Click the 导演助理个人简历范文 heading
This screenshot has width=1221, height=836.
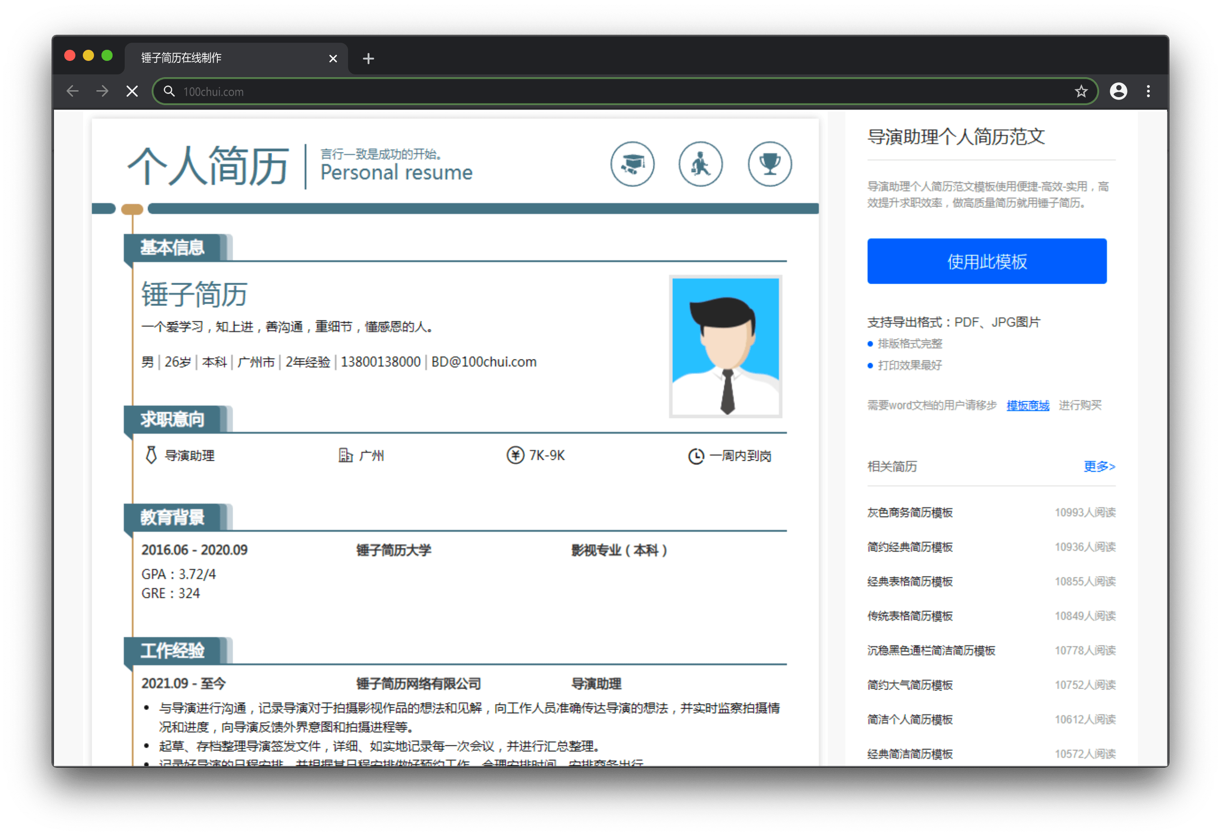[956, 137]
